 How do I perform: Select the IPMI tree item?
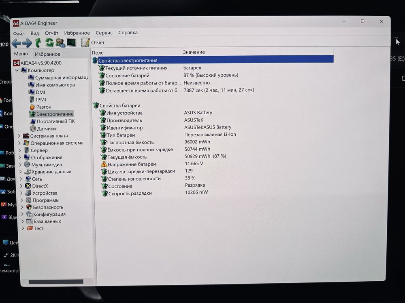pyautogui.click(x=38, y=99)
